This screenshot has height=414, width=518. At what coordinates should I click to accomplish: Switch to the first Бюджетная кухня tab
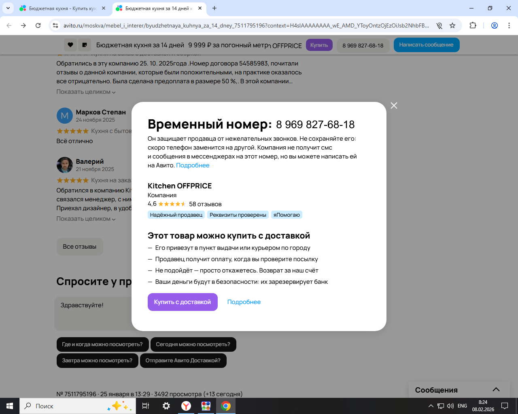tap(63, 8)
